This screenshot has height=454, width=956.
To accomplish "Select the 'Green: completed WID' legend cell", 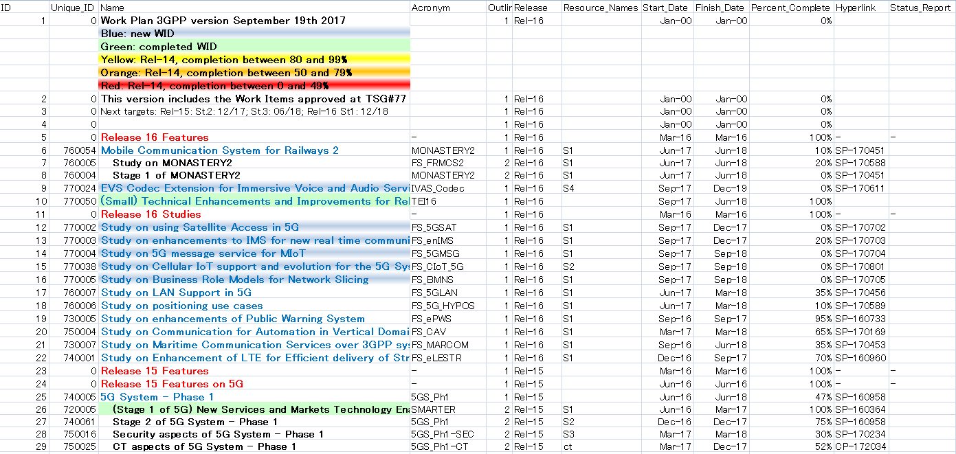I will point(254,47).
